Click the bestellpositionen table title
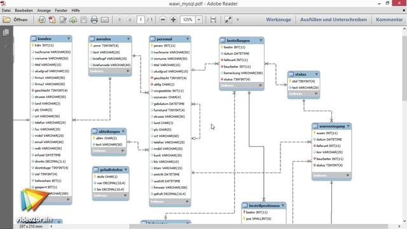The image size is (407, 229). point(265,205)
